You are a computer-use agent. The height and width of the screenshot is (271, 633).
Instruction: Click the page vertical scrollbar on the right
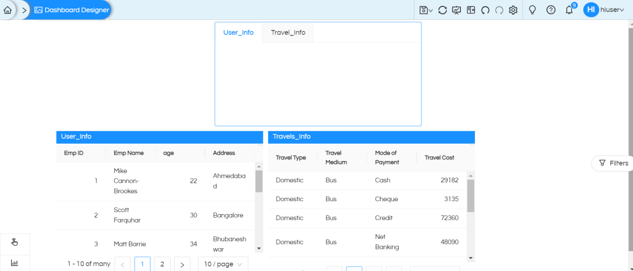(x=630, y=140)
